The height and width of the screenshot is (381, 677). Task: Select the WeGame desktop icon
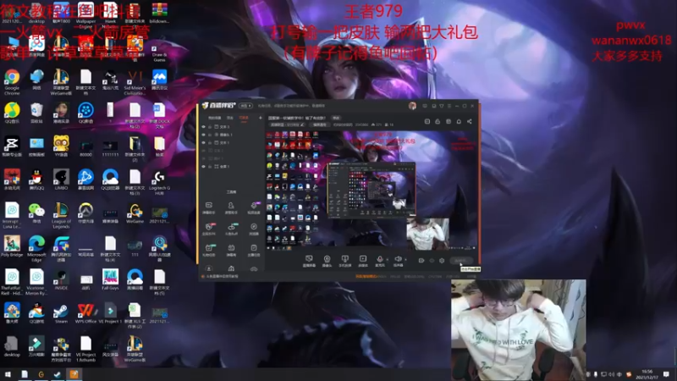[135, 213]
